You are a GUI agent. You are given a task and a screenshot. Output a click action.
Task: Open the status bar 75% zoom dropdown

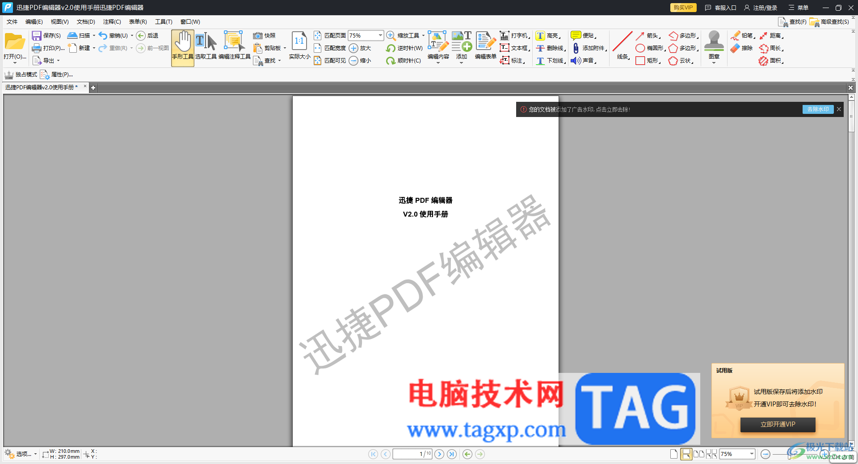point(752,454)
